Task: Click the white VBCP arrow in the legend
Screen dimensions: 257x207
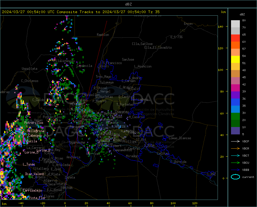Action: coord(235,141)
